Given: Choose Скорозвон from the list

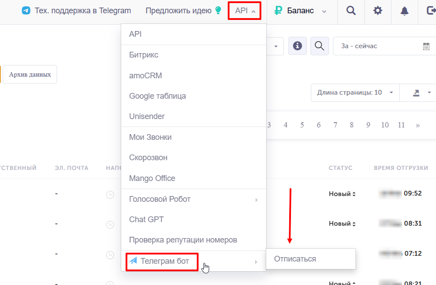Looking at the screenshot, I should pyautogui.click(x=194, y=158).
